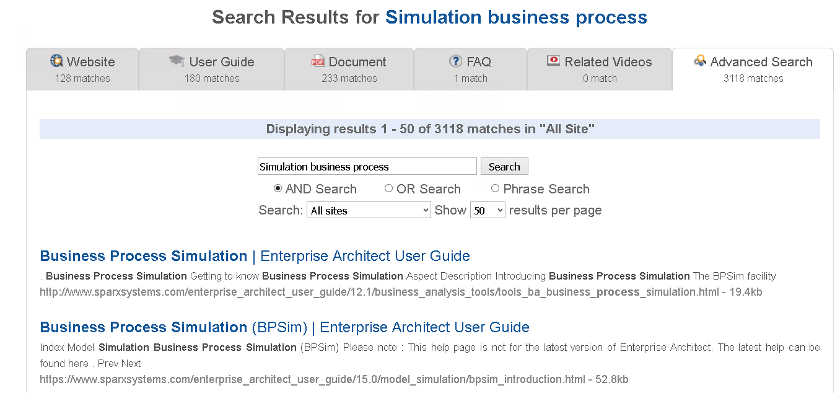Click the Document PDF icon

click(x=318, y=61)
